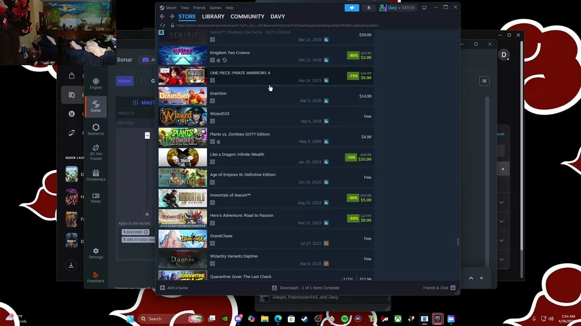Go back in Steam browser
The image size is (581, 326).
point(162,17)
